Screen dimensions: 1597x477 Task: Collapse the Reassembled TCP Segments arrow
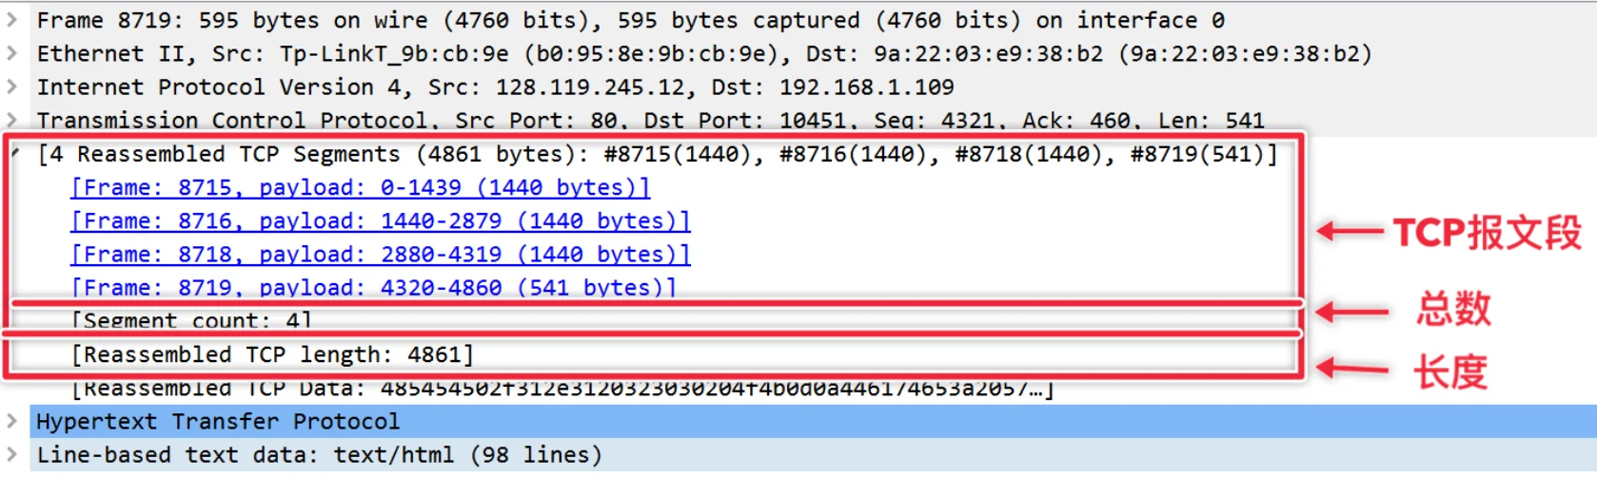click(x=15, y=153)
